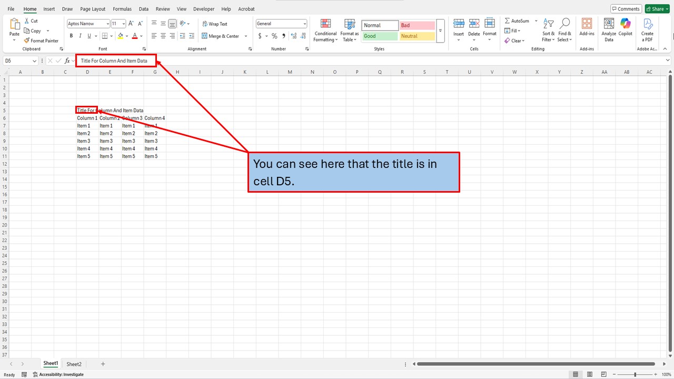Switch to the Sheet2 tab
The width and height of the screenshot is (674, 379).
tap(74, 364)
